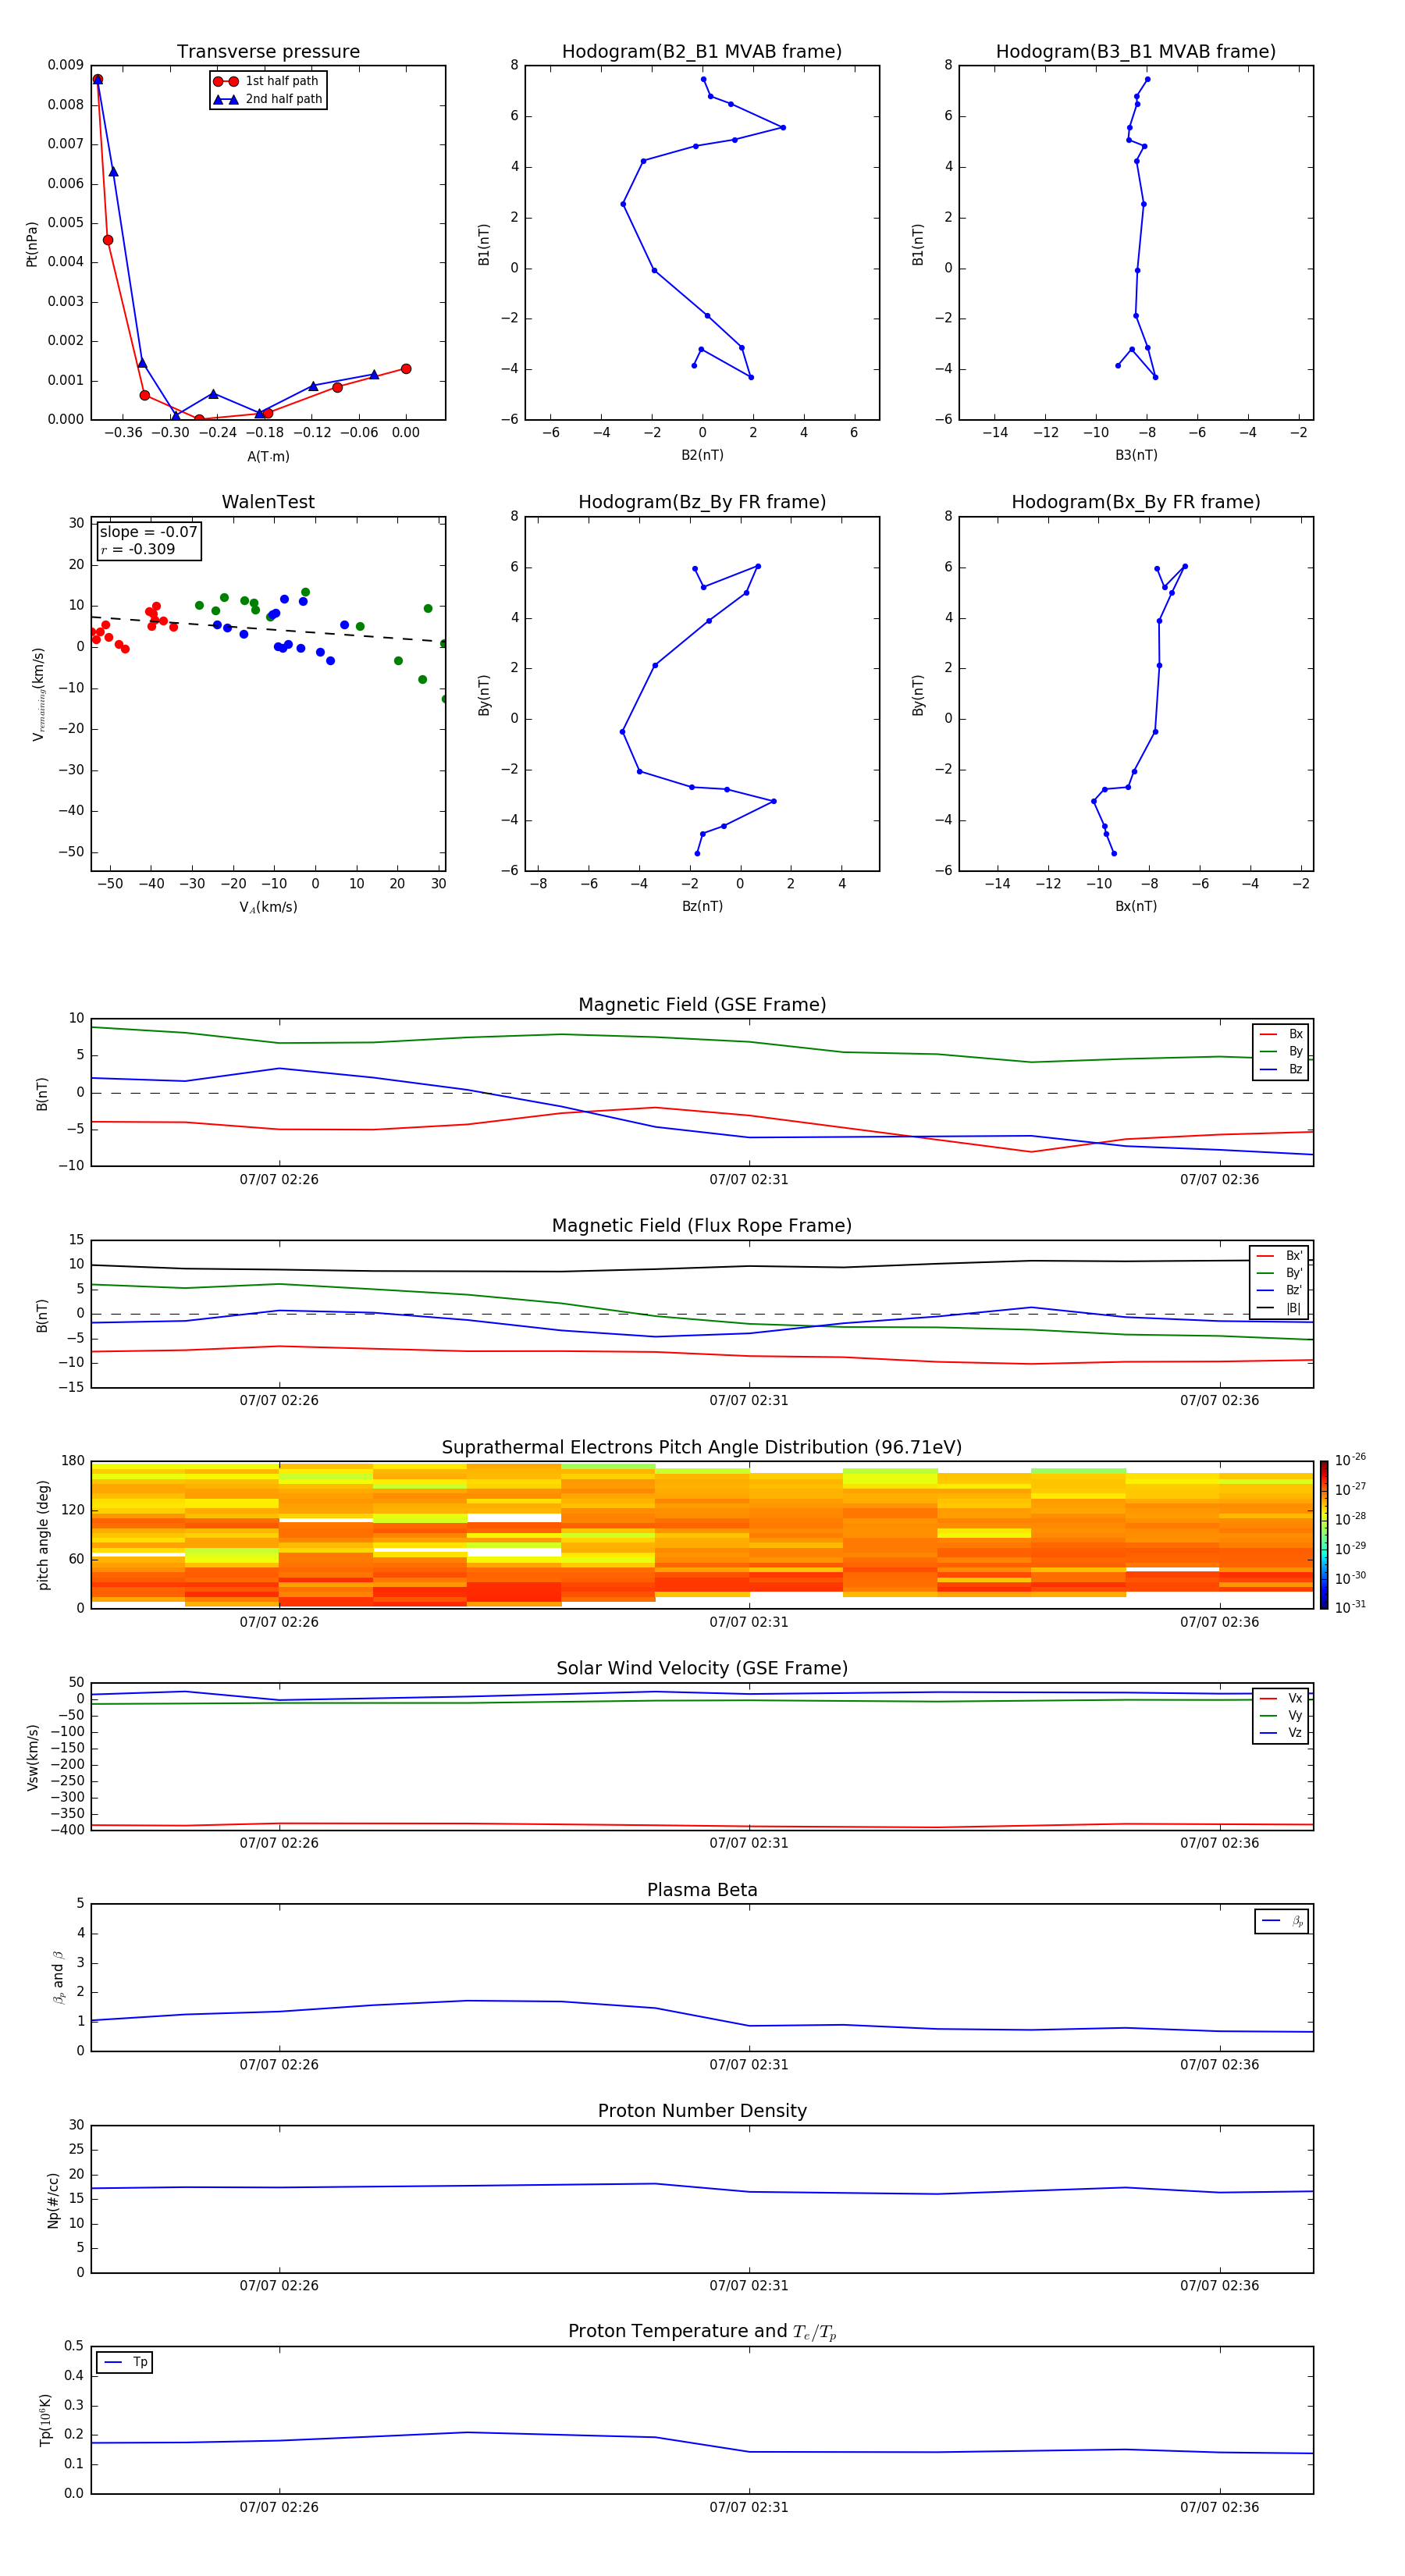Click the "|B|" entry in the Flux Rope legend

[1280, 1308]
